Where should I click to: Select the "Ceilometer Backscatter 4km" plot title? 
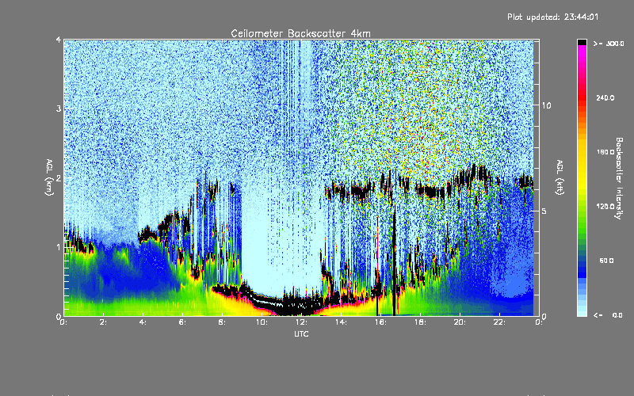point(300,33)
